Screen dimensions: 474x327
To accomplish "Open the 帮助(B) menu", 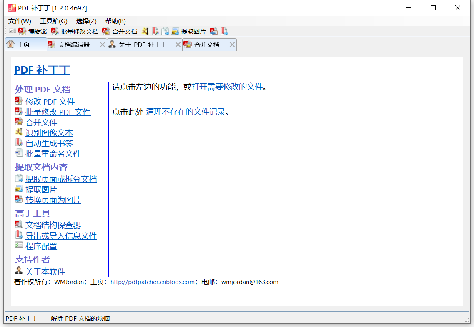I will coord(115,21).
